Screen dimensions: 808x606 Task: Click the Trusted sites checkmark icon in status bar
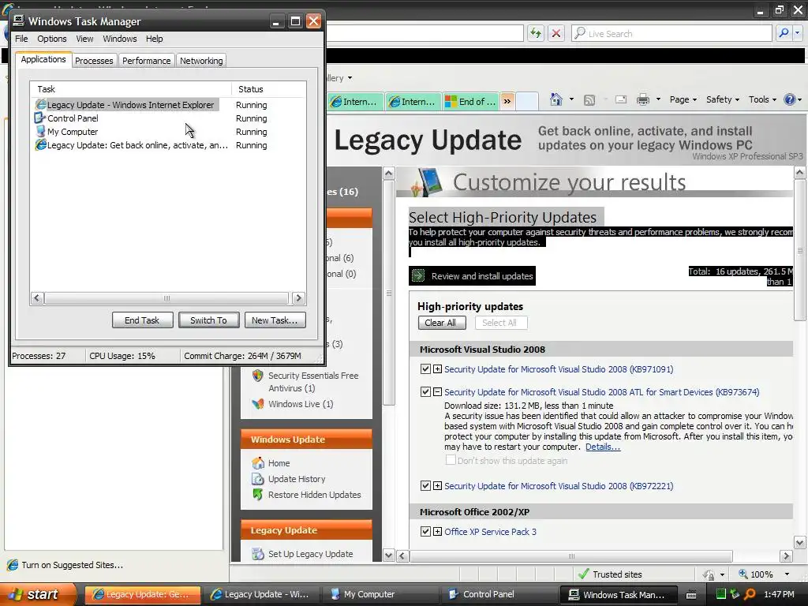[x=583, y=574]
